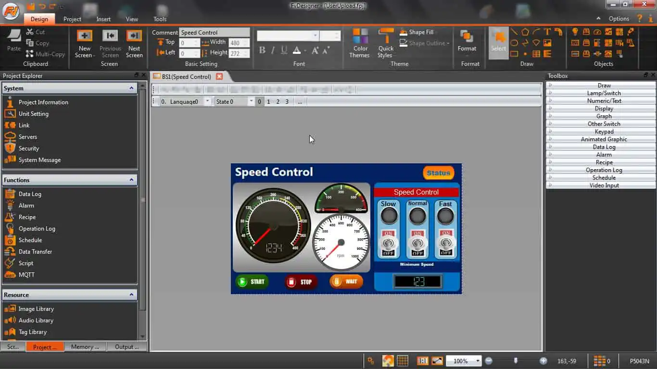This screenshot has width=657, height=369.
Task: Open the Color Themes gallery
Action: pos(360,43)
